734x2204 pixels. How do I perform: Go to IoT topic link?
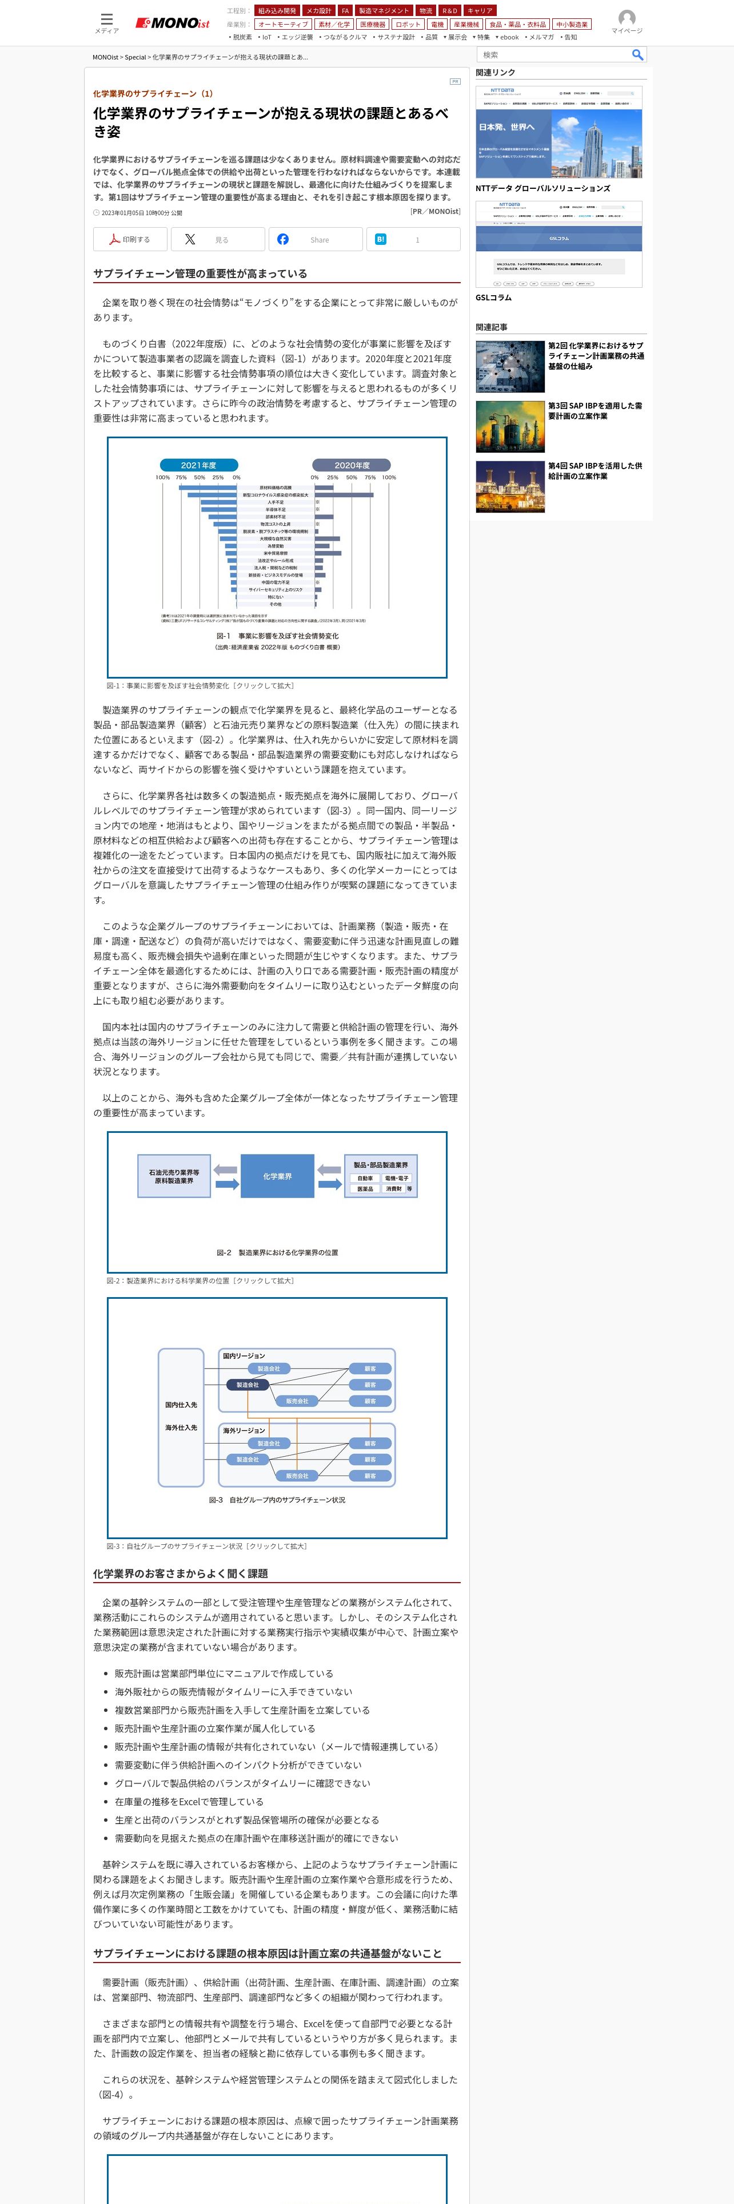point(266,38)
